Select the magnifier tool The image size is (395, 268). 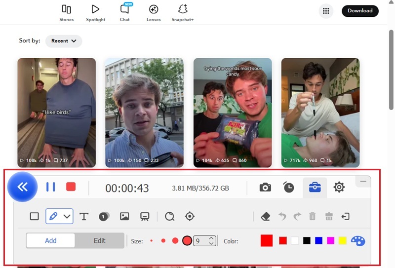pos(170,216)
